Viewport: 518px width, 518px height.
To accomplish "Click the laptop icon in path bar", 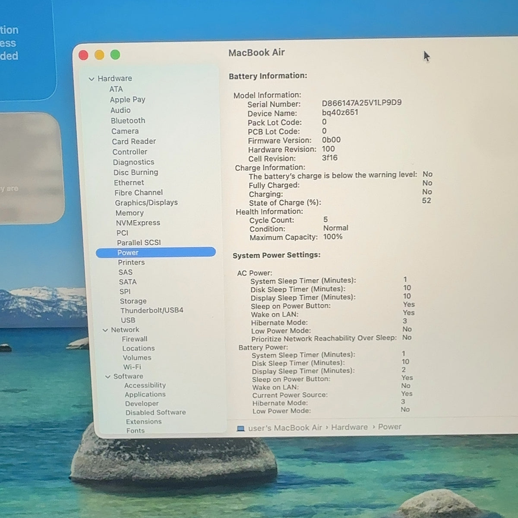I will pos(241,429).
